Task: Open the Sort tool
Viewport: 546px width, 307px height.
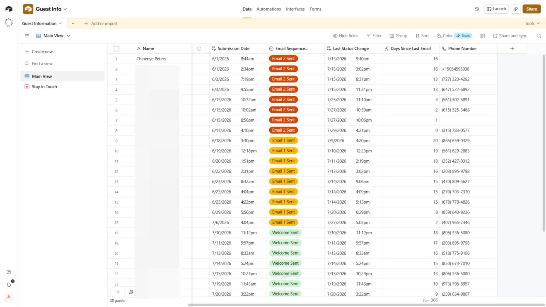Action: pyautogui.click(x=422, y=36)
